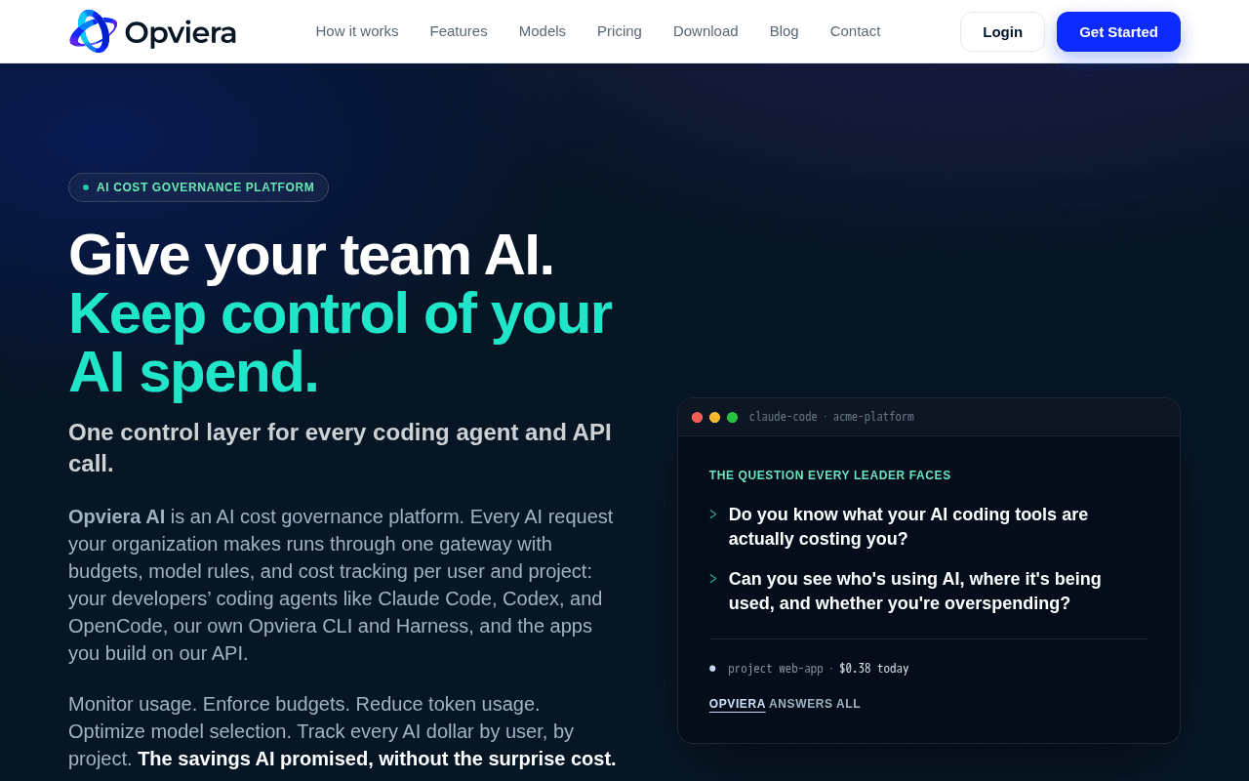Viewport: 1249px width, 781px height.
Task: Click the 'Do you know what your AI coding tools' question
Action: pyautogui.click(x=908, y=527)
